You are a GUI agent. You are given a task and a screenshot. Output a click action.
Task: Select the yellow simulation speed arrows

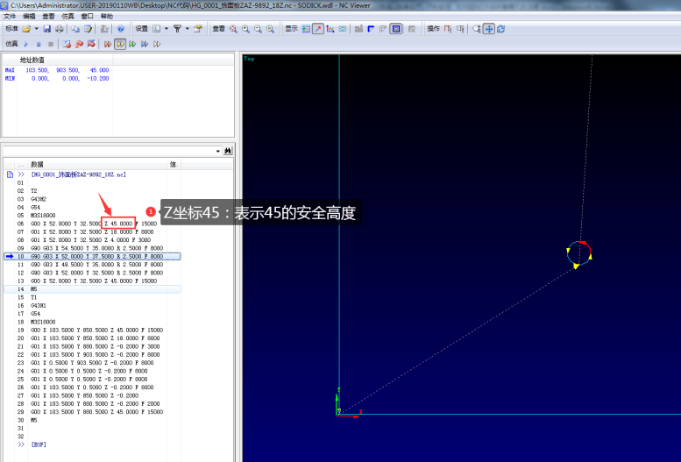120,44
